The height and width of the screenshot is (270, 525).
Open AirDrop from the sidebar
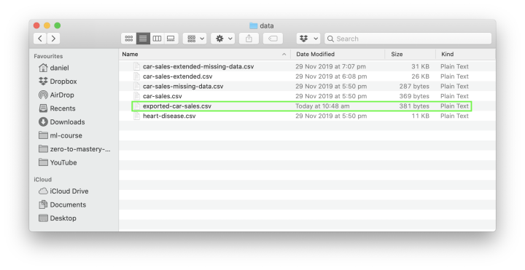point(56,95)
